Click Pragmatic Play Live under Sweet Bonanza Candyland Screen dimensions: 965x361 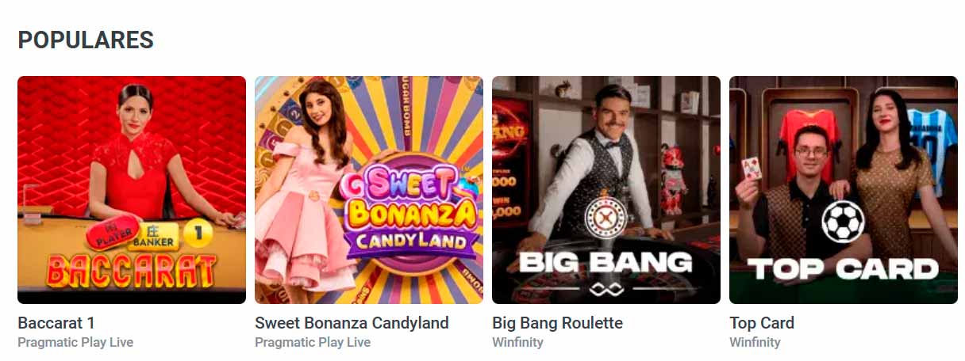point(313,343)
